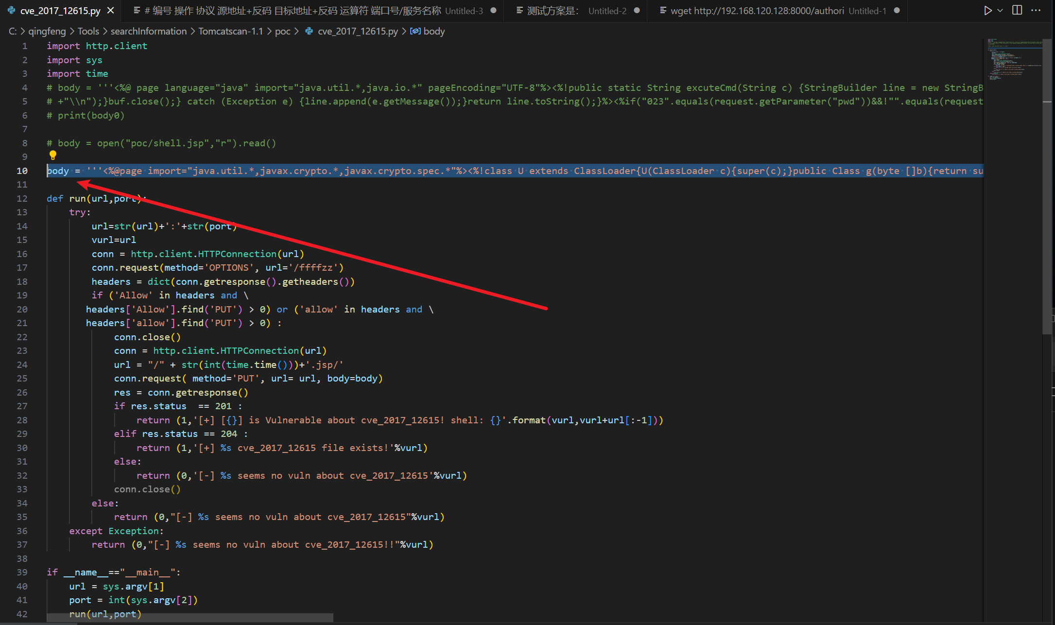1055x625 pixels.
Task: Click the minimap code overview
Action: pos(1013,60)
